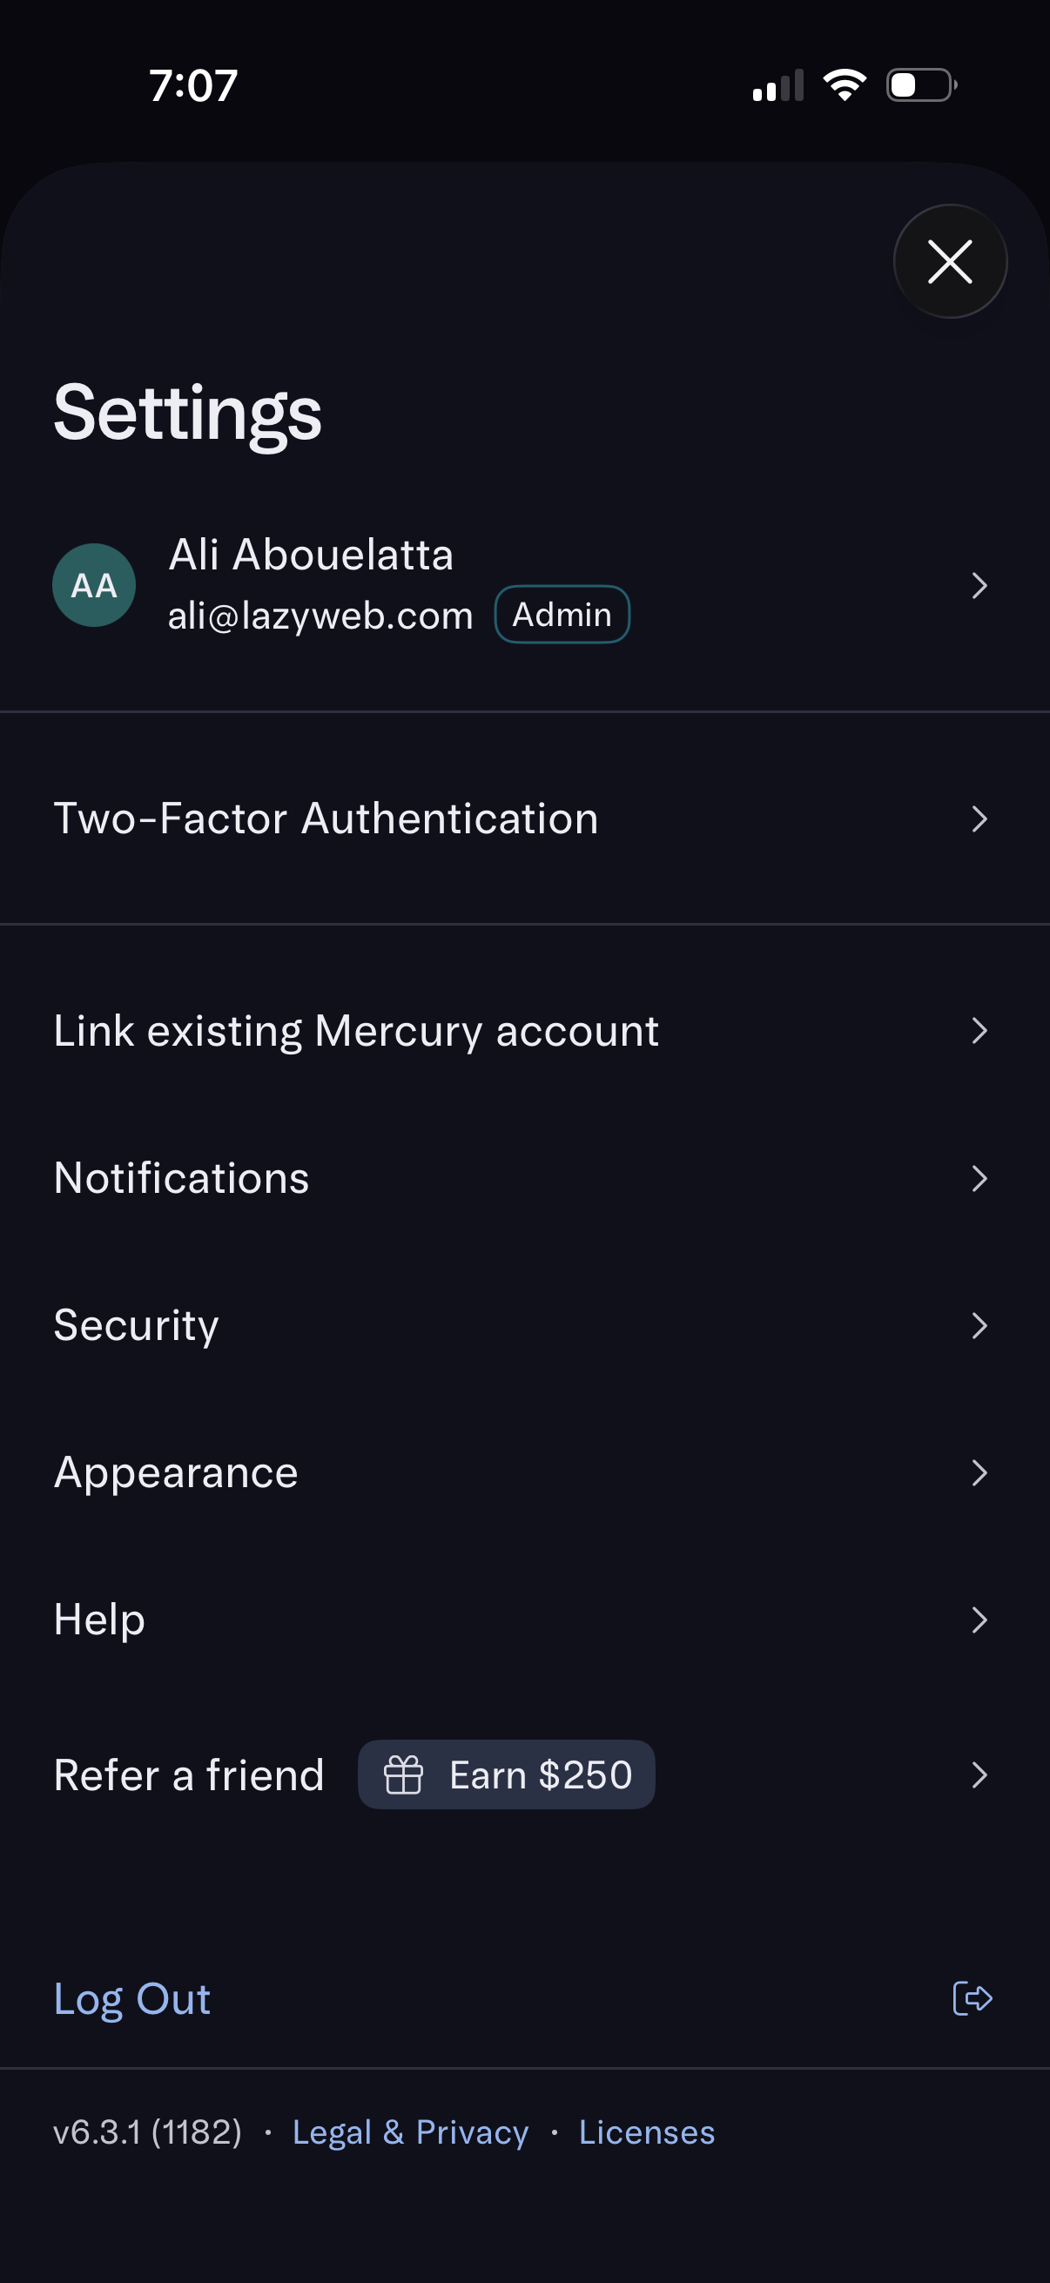Open Two-Factor Authentication chevron arrow
Screen dimensions: 1050x2283
point(979,818)
